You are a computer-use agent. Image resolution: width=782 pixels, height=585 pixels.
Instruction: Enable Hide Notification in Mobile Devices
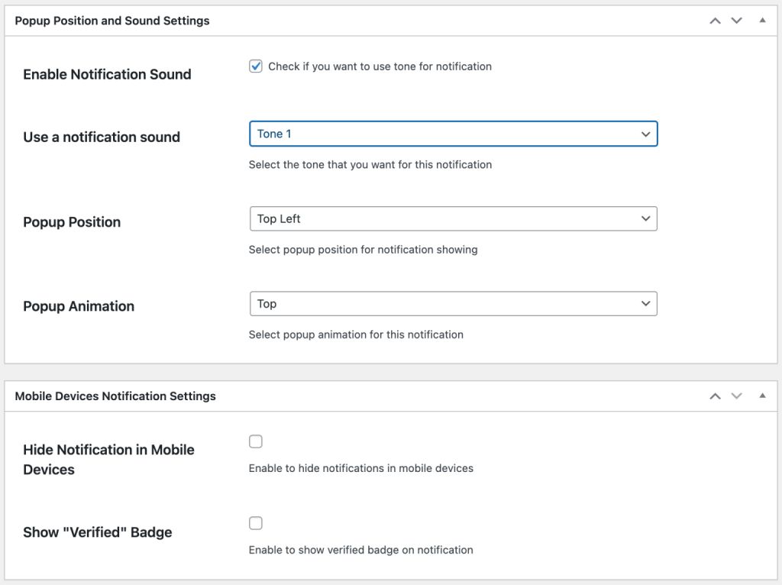click(x=256, y=441)
